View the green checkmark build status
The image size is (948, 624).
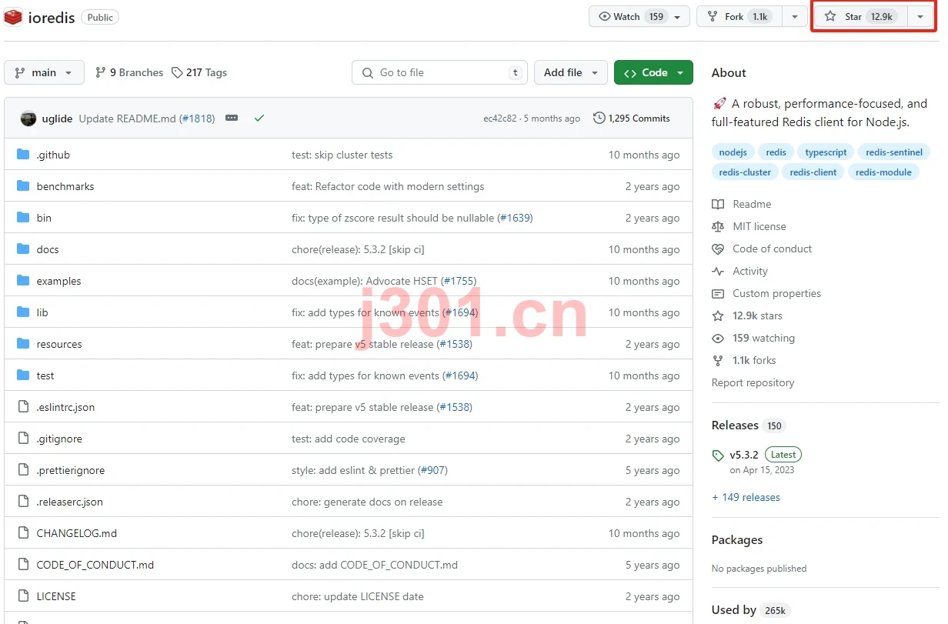259,118
